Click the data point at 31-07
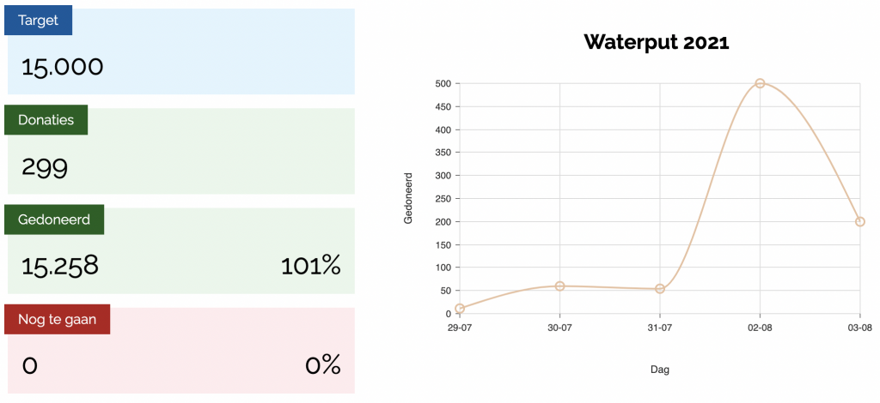The width and height of the screenshot is (880, 403). (x=660, y=289)
